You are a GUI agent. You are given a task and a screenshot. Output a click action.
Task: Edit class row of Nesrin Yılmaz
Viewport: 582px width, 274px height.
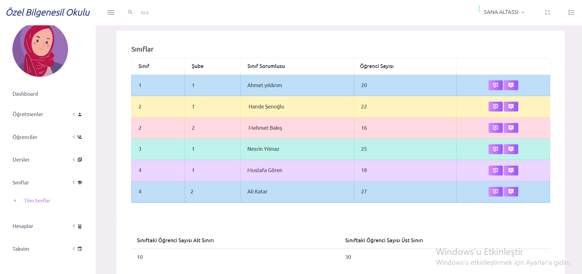click(511, 149)
